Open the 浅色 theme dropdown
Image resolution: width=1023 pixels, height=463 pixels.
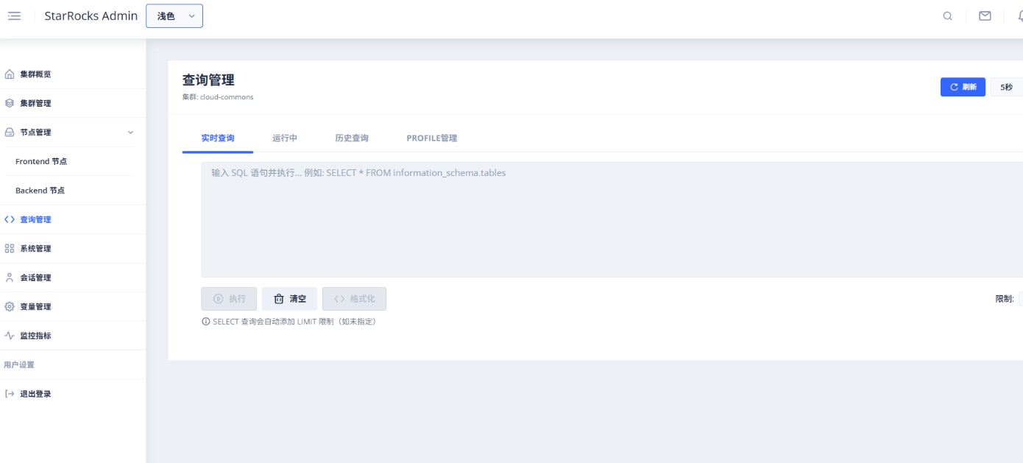pyautogui.click(x=174, y=16)
